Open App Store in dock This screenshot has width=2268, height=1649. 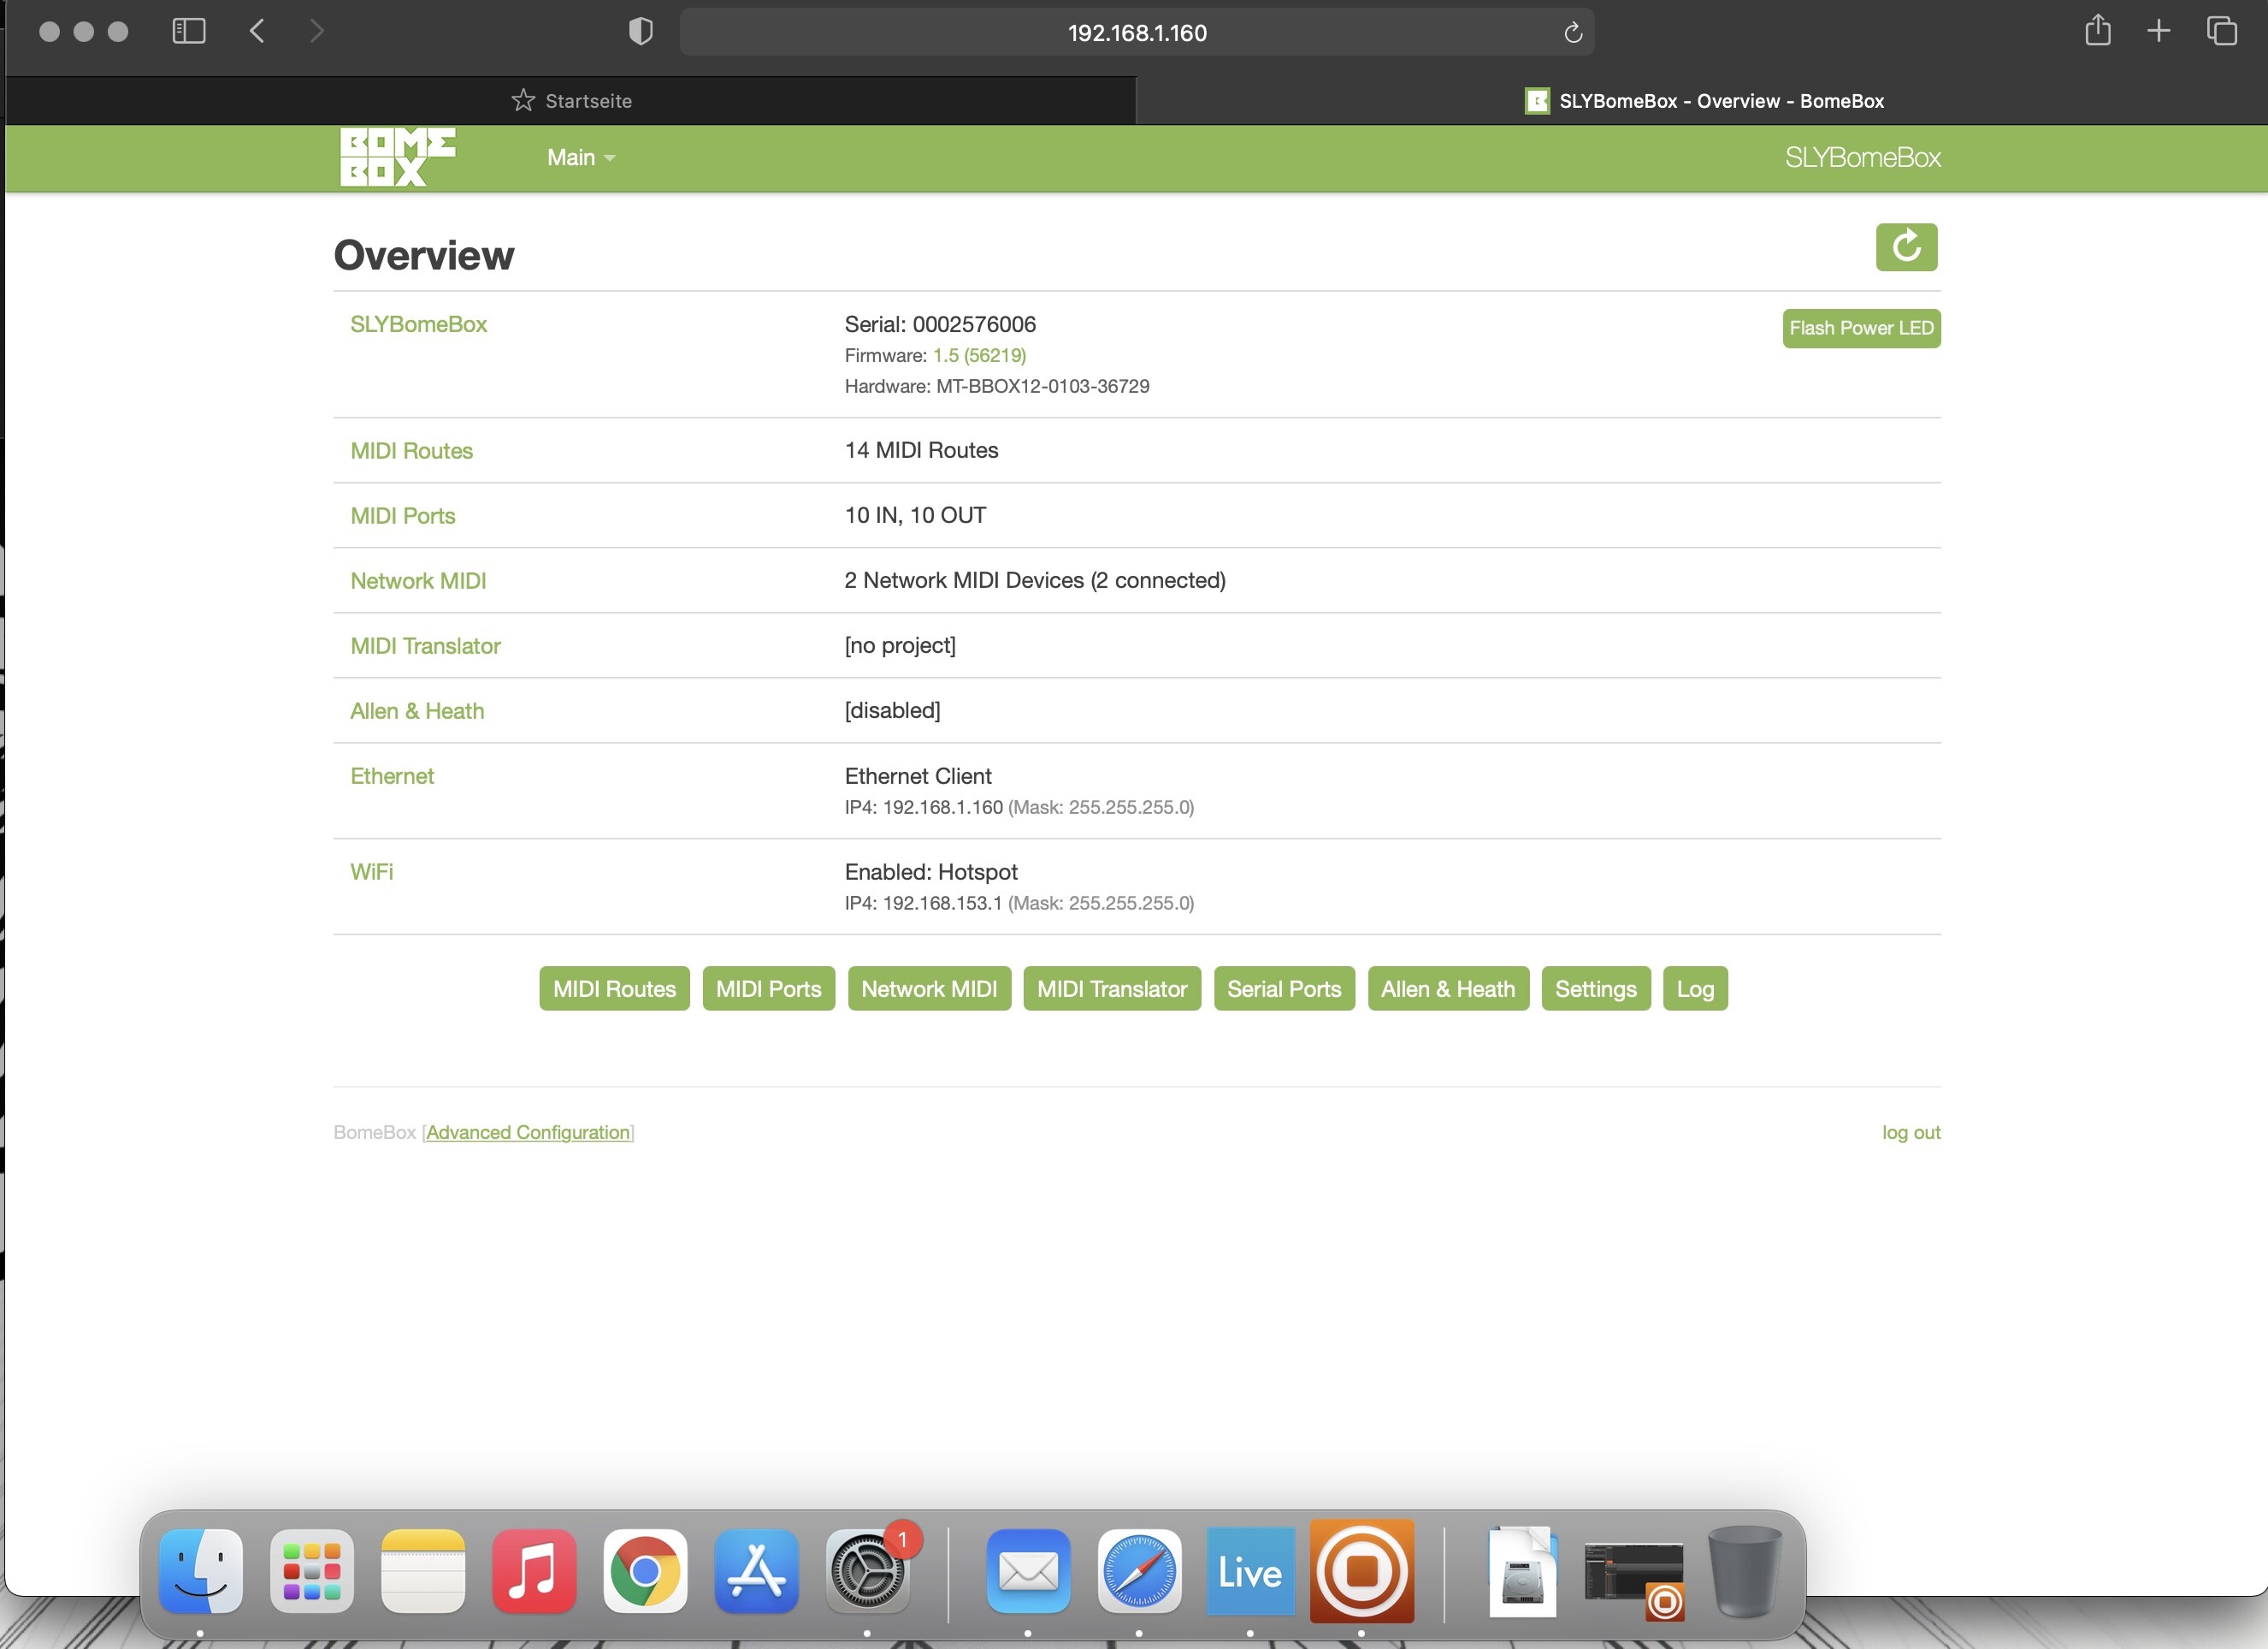point(756,1570)
